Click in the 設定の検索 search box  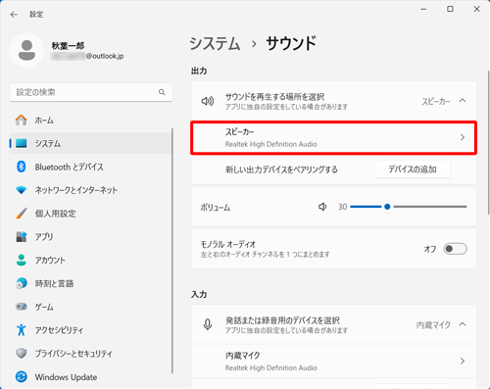coord(91,92)
